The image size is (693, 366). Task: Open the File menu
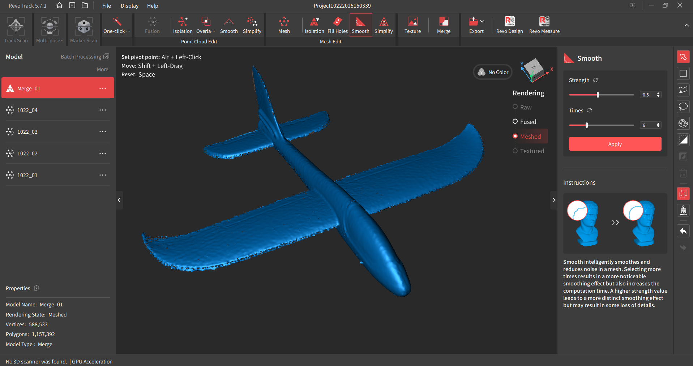point(106,6)
